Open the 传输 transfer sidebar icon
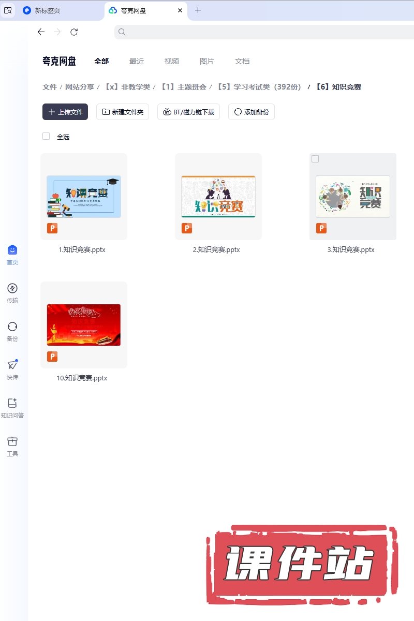Viewport: 414px width, 621px height. coord(12,289)
